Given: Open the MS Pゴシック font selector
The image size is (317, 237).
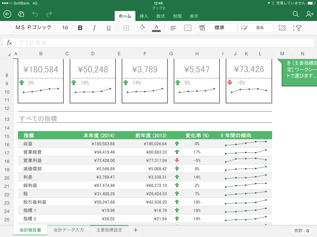Looking at the screenshot, I should 34,28.
